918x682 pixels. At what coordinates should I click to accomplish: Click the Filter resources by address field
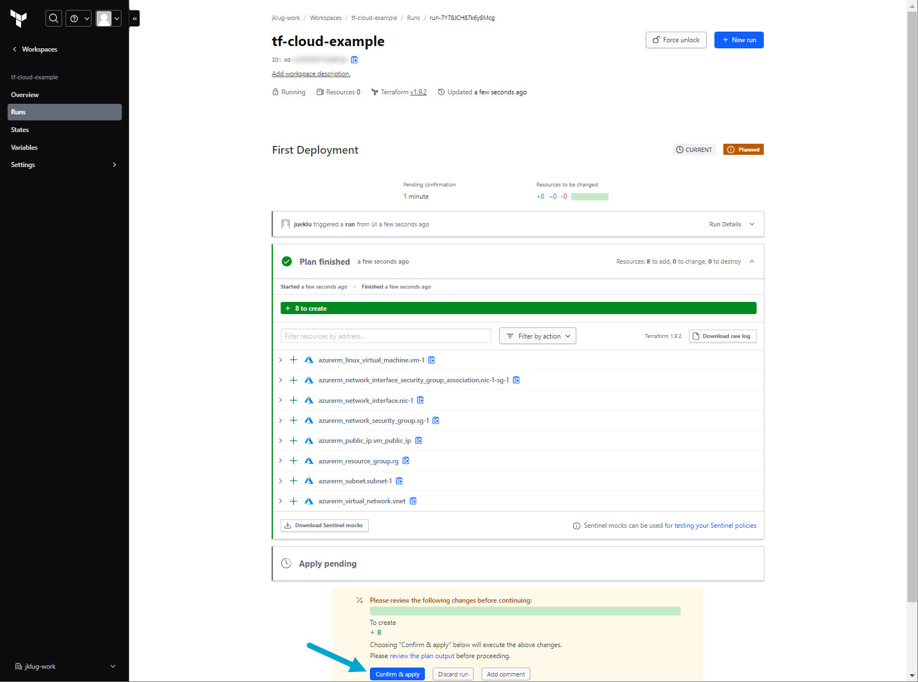coord(386,336)
